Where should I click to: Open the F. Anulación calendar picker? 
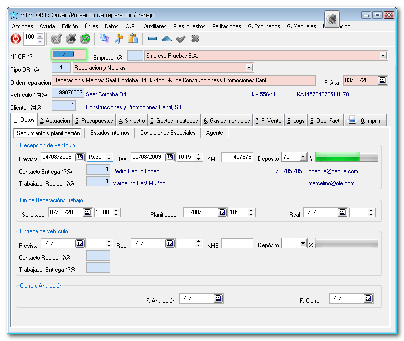tap(218, 298)
